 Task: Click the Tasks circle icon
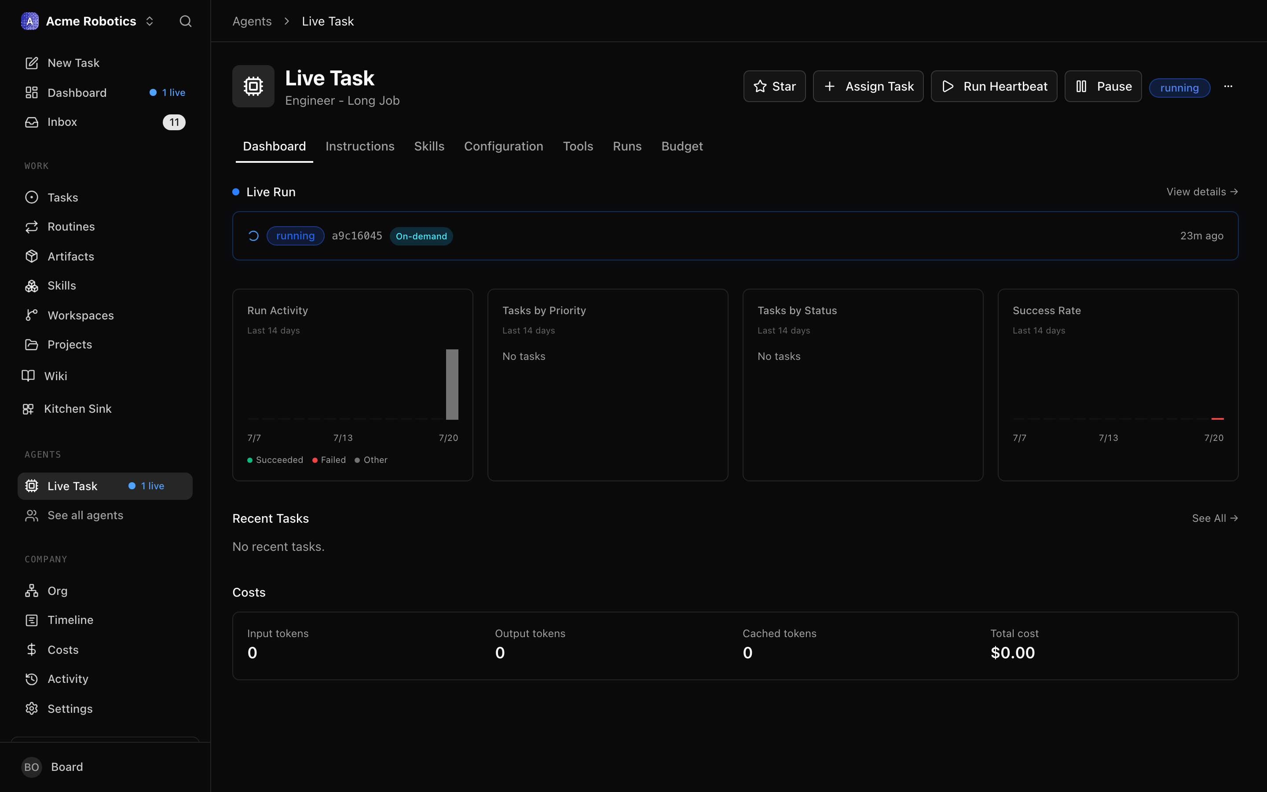(x=31, y=198)
